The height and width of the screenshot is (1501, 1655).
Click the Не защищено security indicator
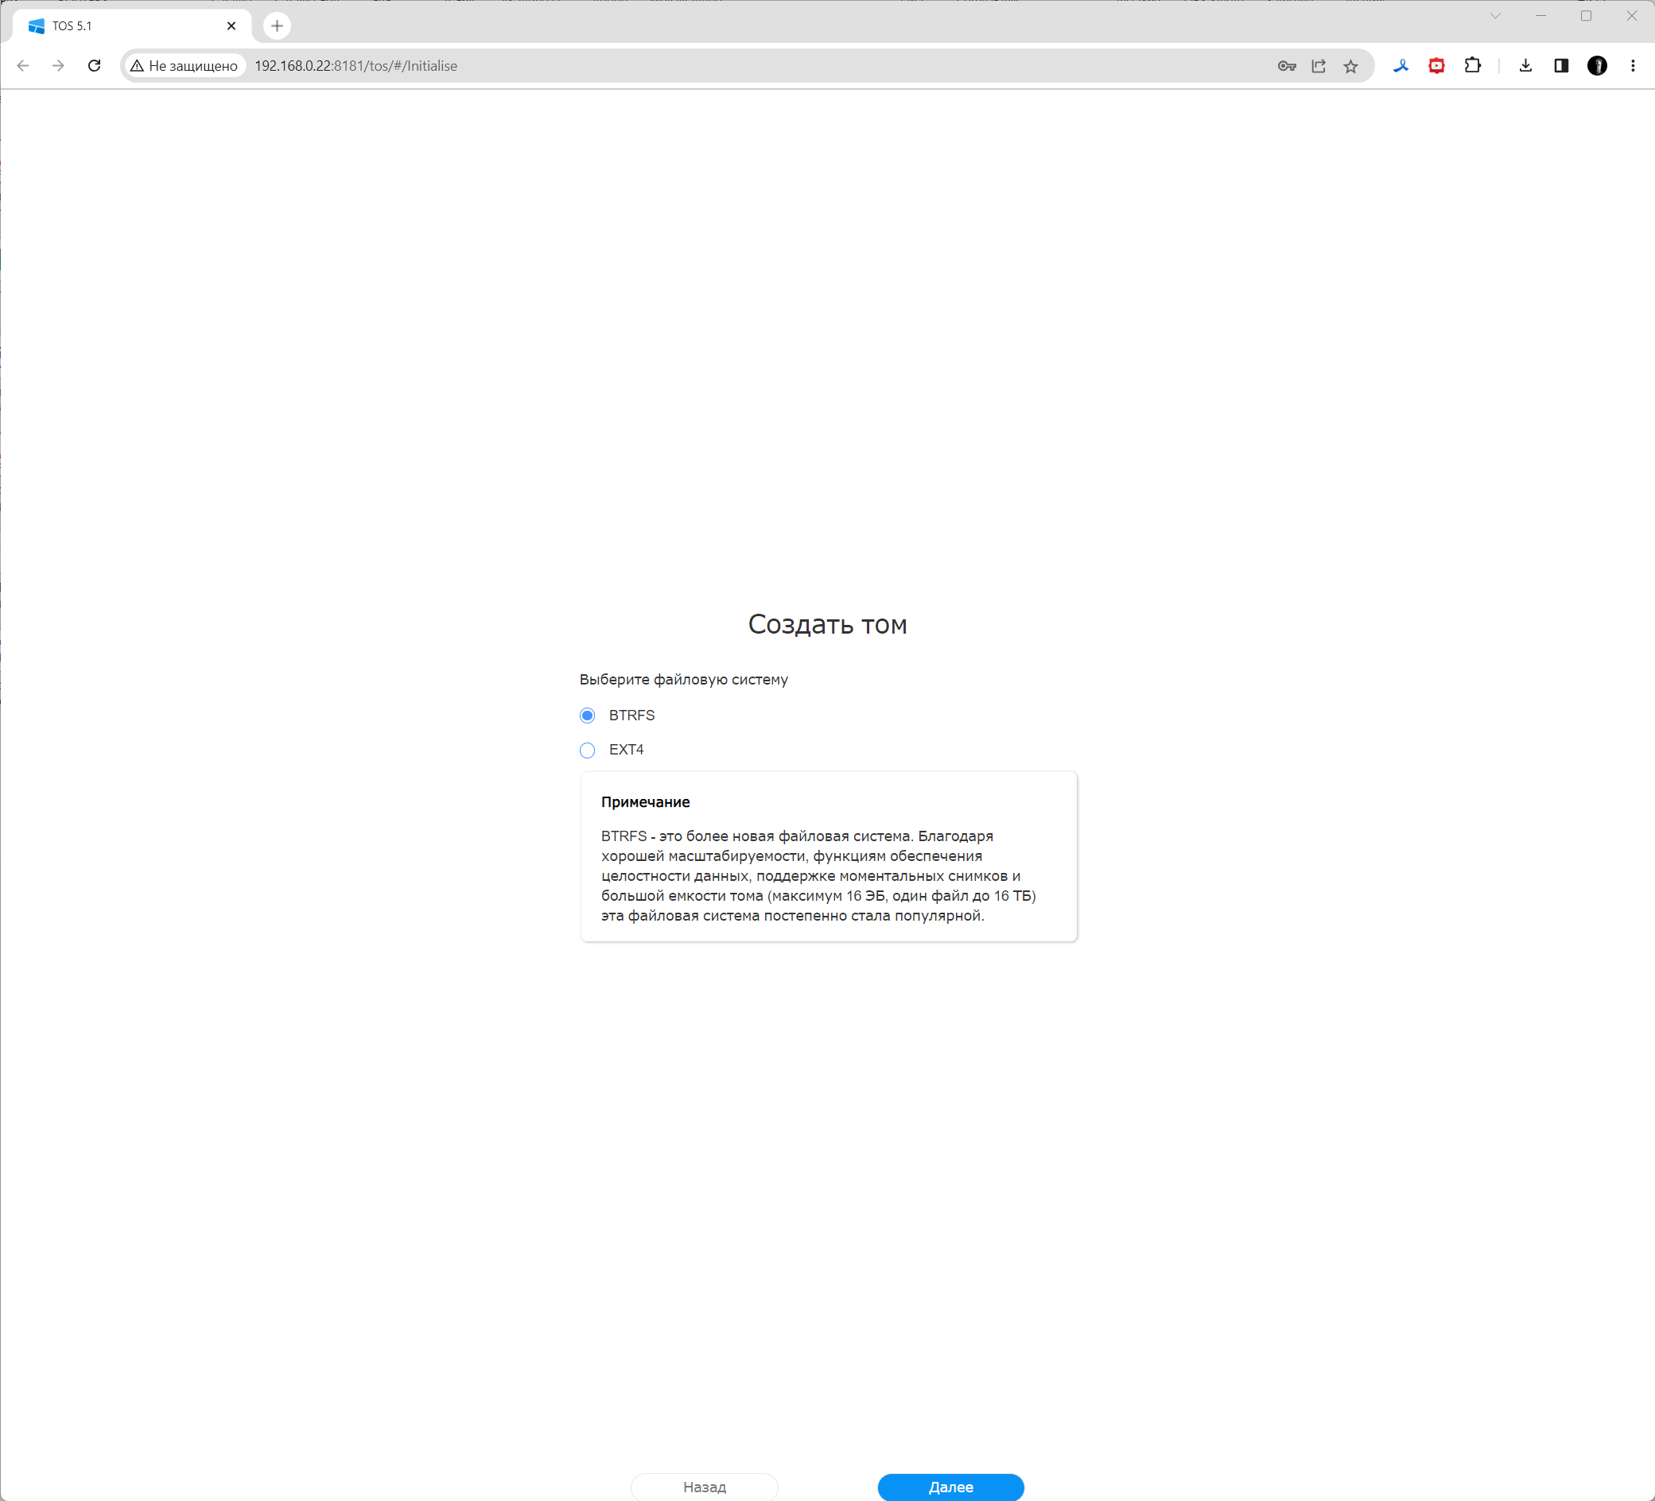(185, 66)
